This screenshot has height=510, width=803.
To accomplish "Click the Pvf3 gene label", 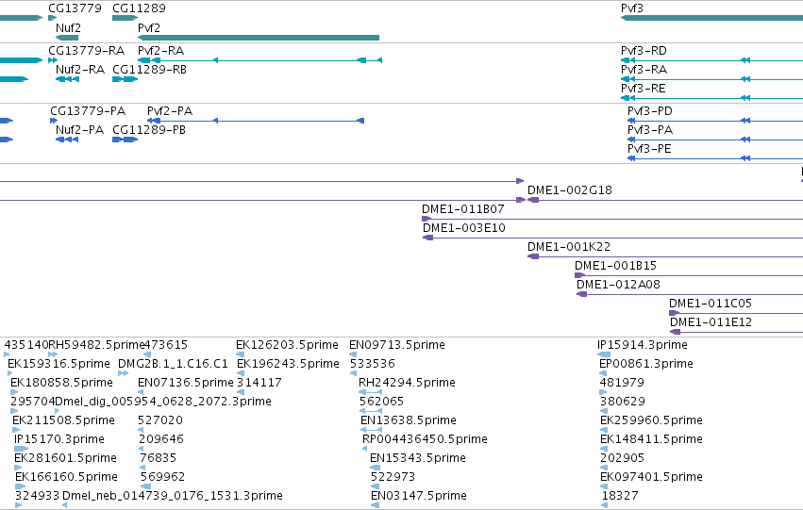I will pyautogui.click(x=632, y=8).
